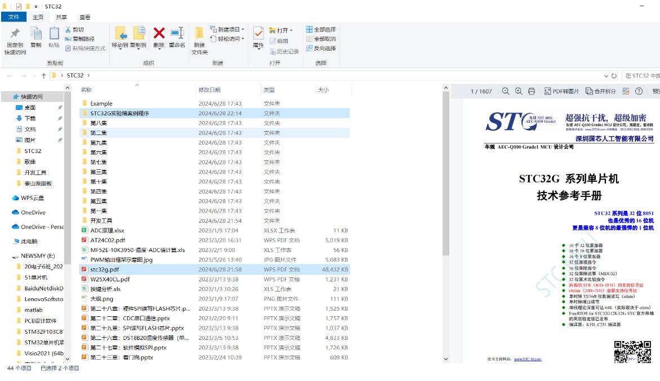The width and height of the screenshot is (660, 381).
Task: Click the Up one level arrow
Action: pyautogui.click(x=44, y=76)
